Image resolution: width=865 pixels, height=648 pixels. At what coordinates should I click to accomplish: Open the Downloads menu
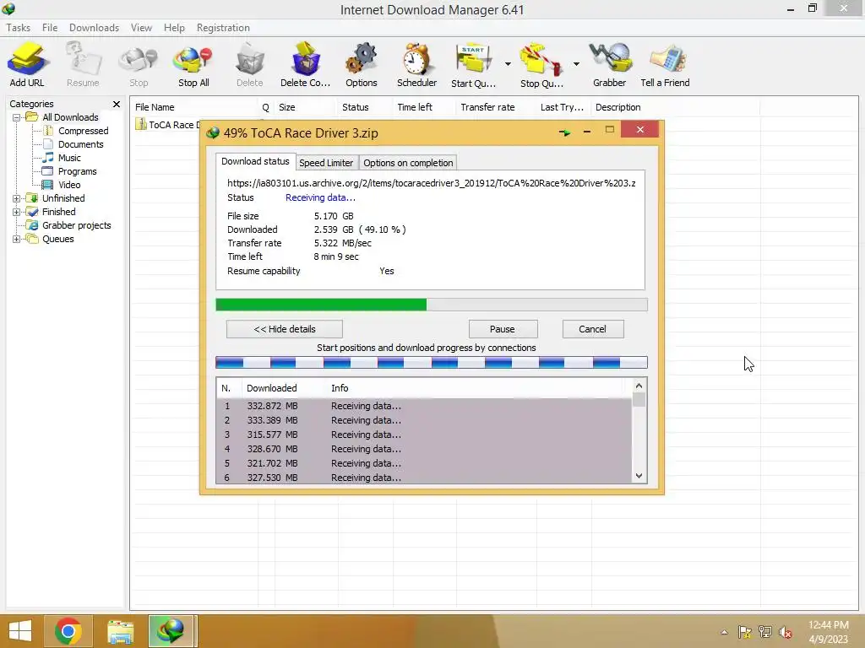[x=94, y=28]
